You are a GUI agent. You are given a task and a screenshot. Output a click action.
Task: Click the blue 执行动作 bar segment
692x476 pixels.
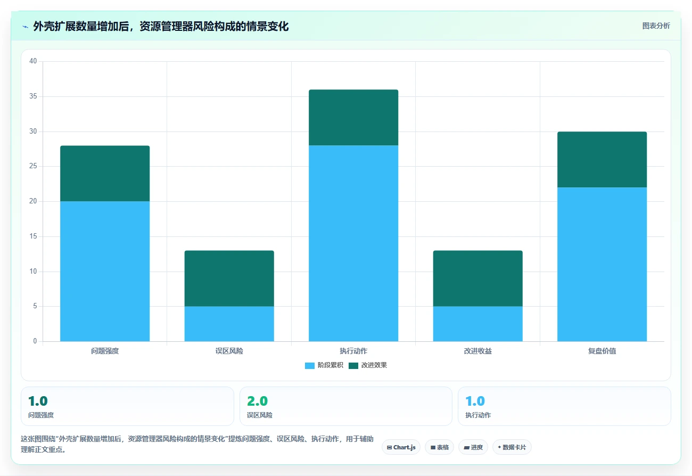click(353, 243)
